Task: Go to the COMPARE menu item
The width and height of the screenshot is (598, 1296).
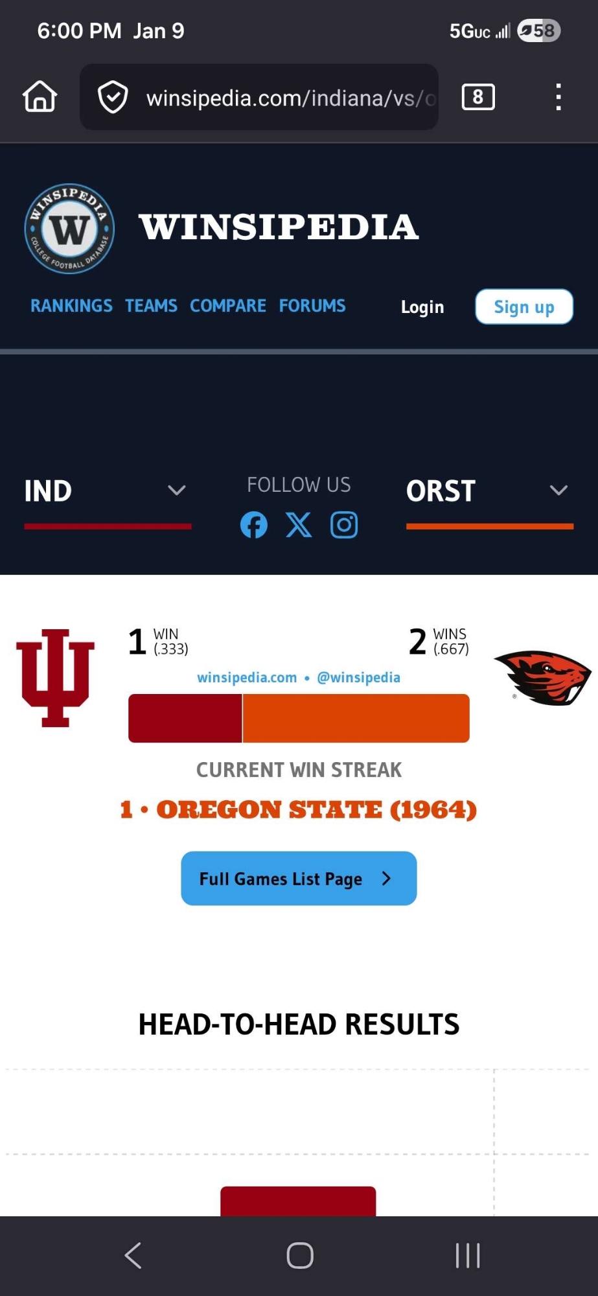Action: coord(228,306)
